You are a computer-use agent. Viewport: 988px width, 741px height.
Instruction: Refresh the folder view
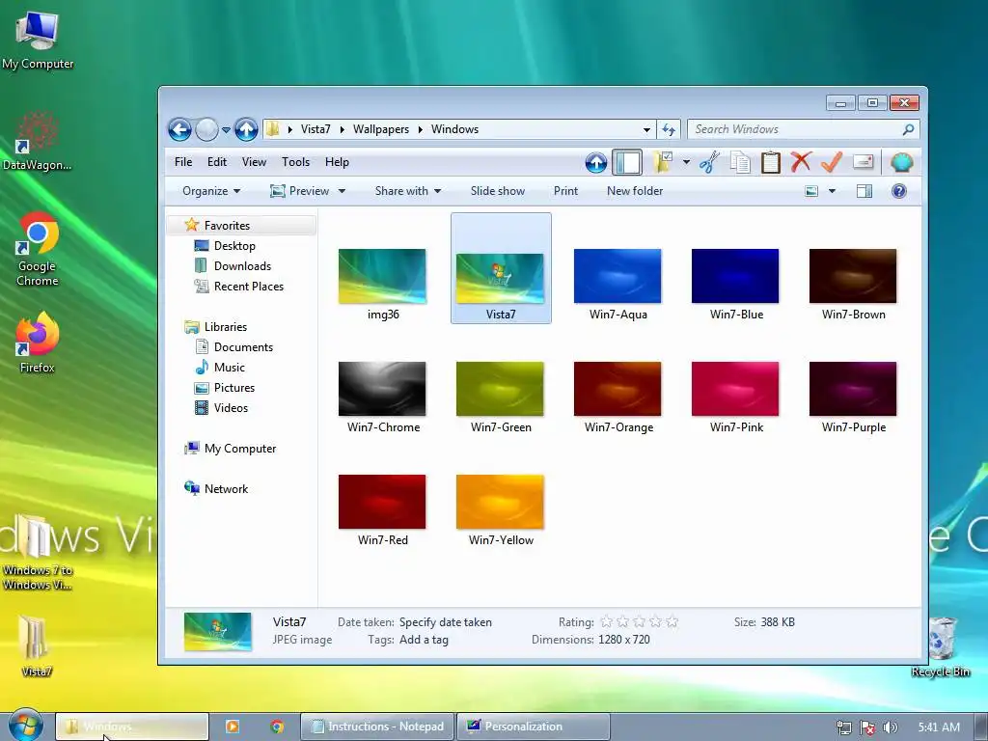(669, 130)
